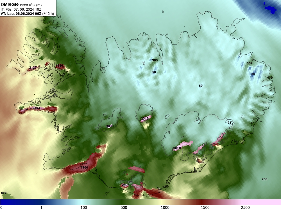Screen dimensions: 281x210
Task: Click the 2500 tick on the legend
Action: (x=245, y=207)
